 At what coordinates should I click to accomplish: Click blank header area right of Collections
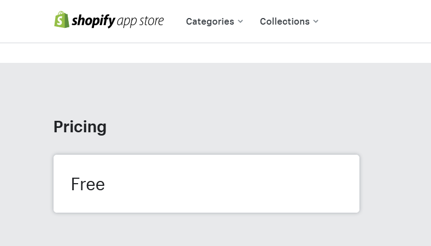(x=377, y=21)
